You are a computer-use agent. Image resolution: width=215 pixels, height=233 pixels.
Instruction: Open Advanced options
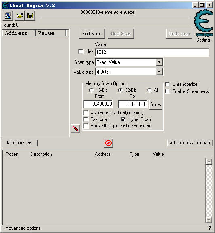click(x=23, y=228)
